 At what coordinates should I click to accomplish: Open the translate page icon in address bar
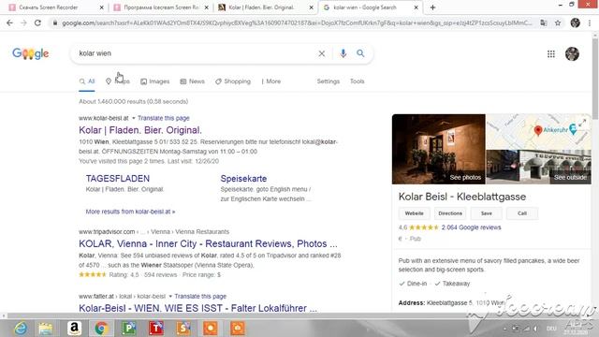tap(544, 22)
